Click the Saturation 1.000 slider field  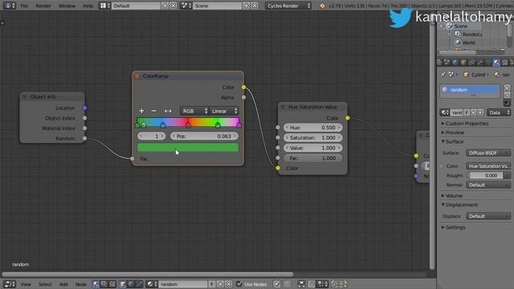click(x=312, y=137)
